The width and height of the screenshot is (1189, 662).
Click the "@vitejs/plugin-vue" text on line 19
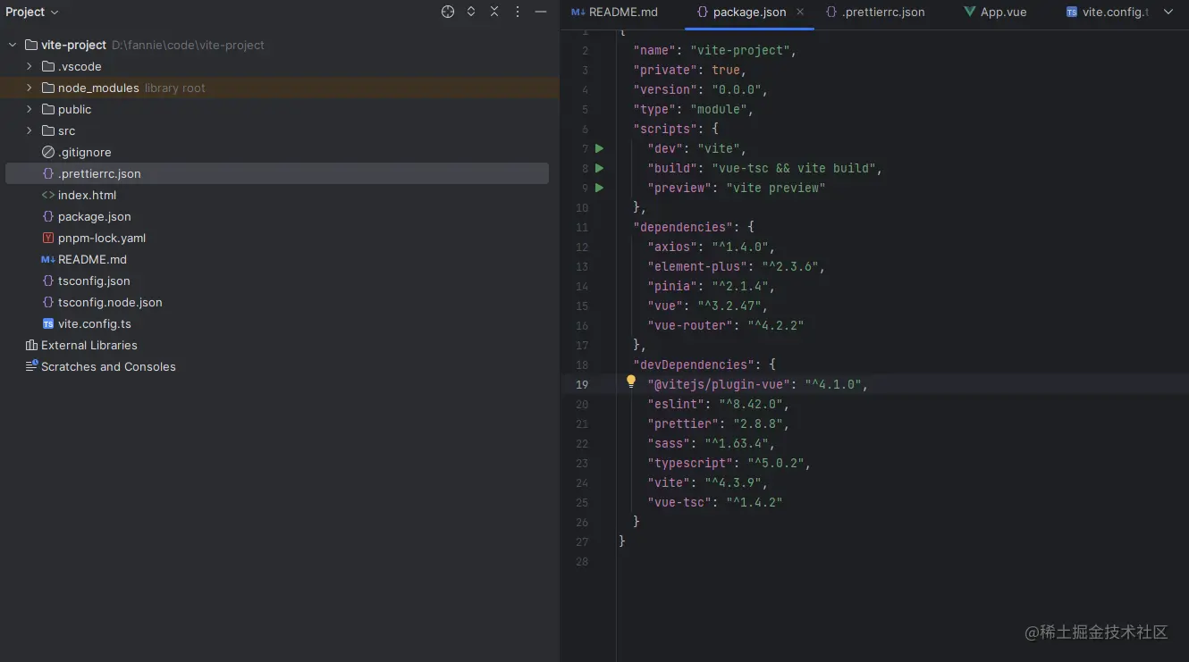coord(719,384)
